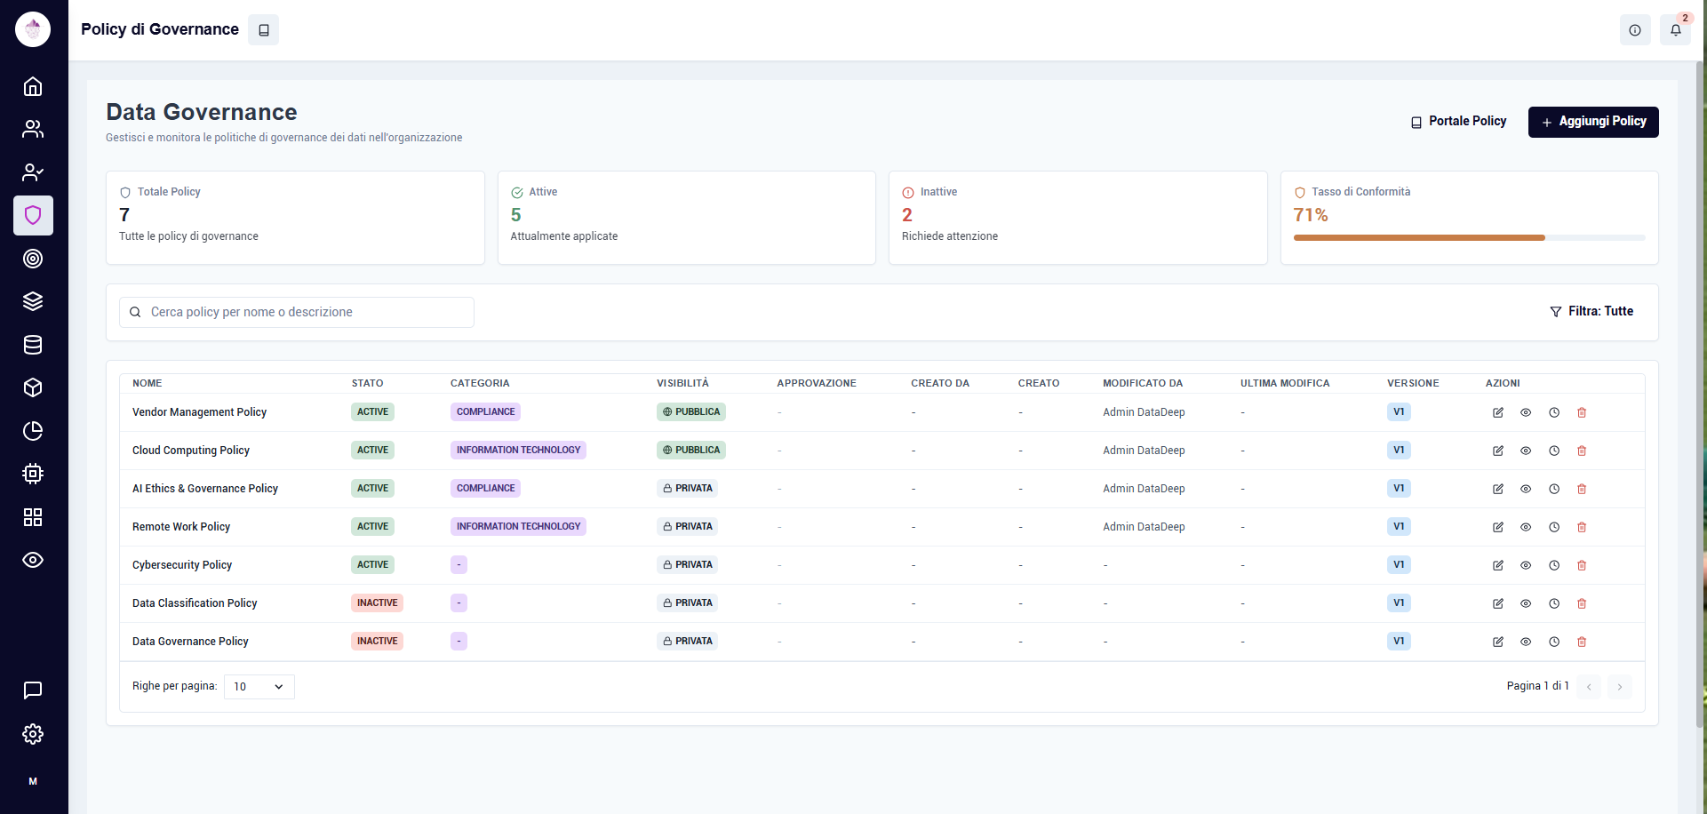Select the Users section in the sidebar
Image resolution: width=1707 pixels, height=814 pixels.
click(x=33, y=129)
